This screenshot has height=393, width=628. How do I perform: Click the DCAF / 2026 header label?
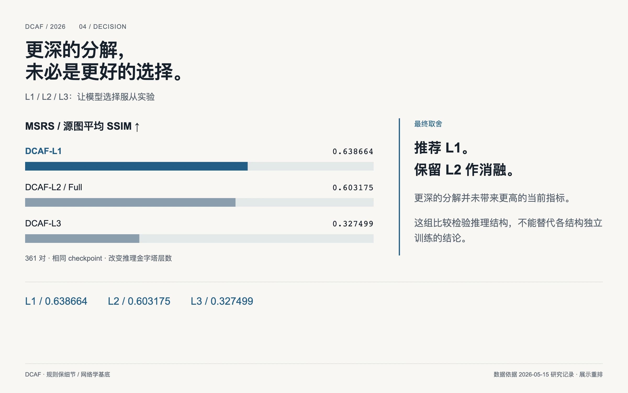tap(45, 27)
